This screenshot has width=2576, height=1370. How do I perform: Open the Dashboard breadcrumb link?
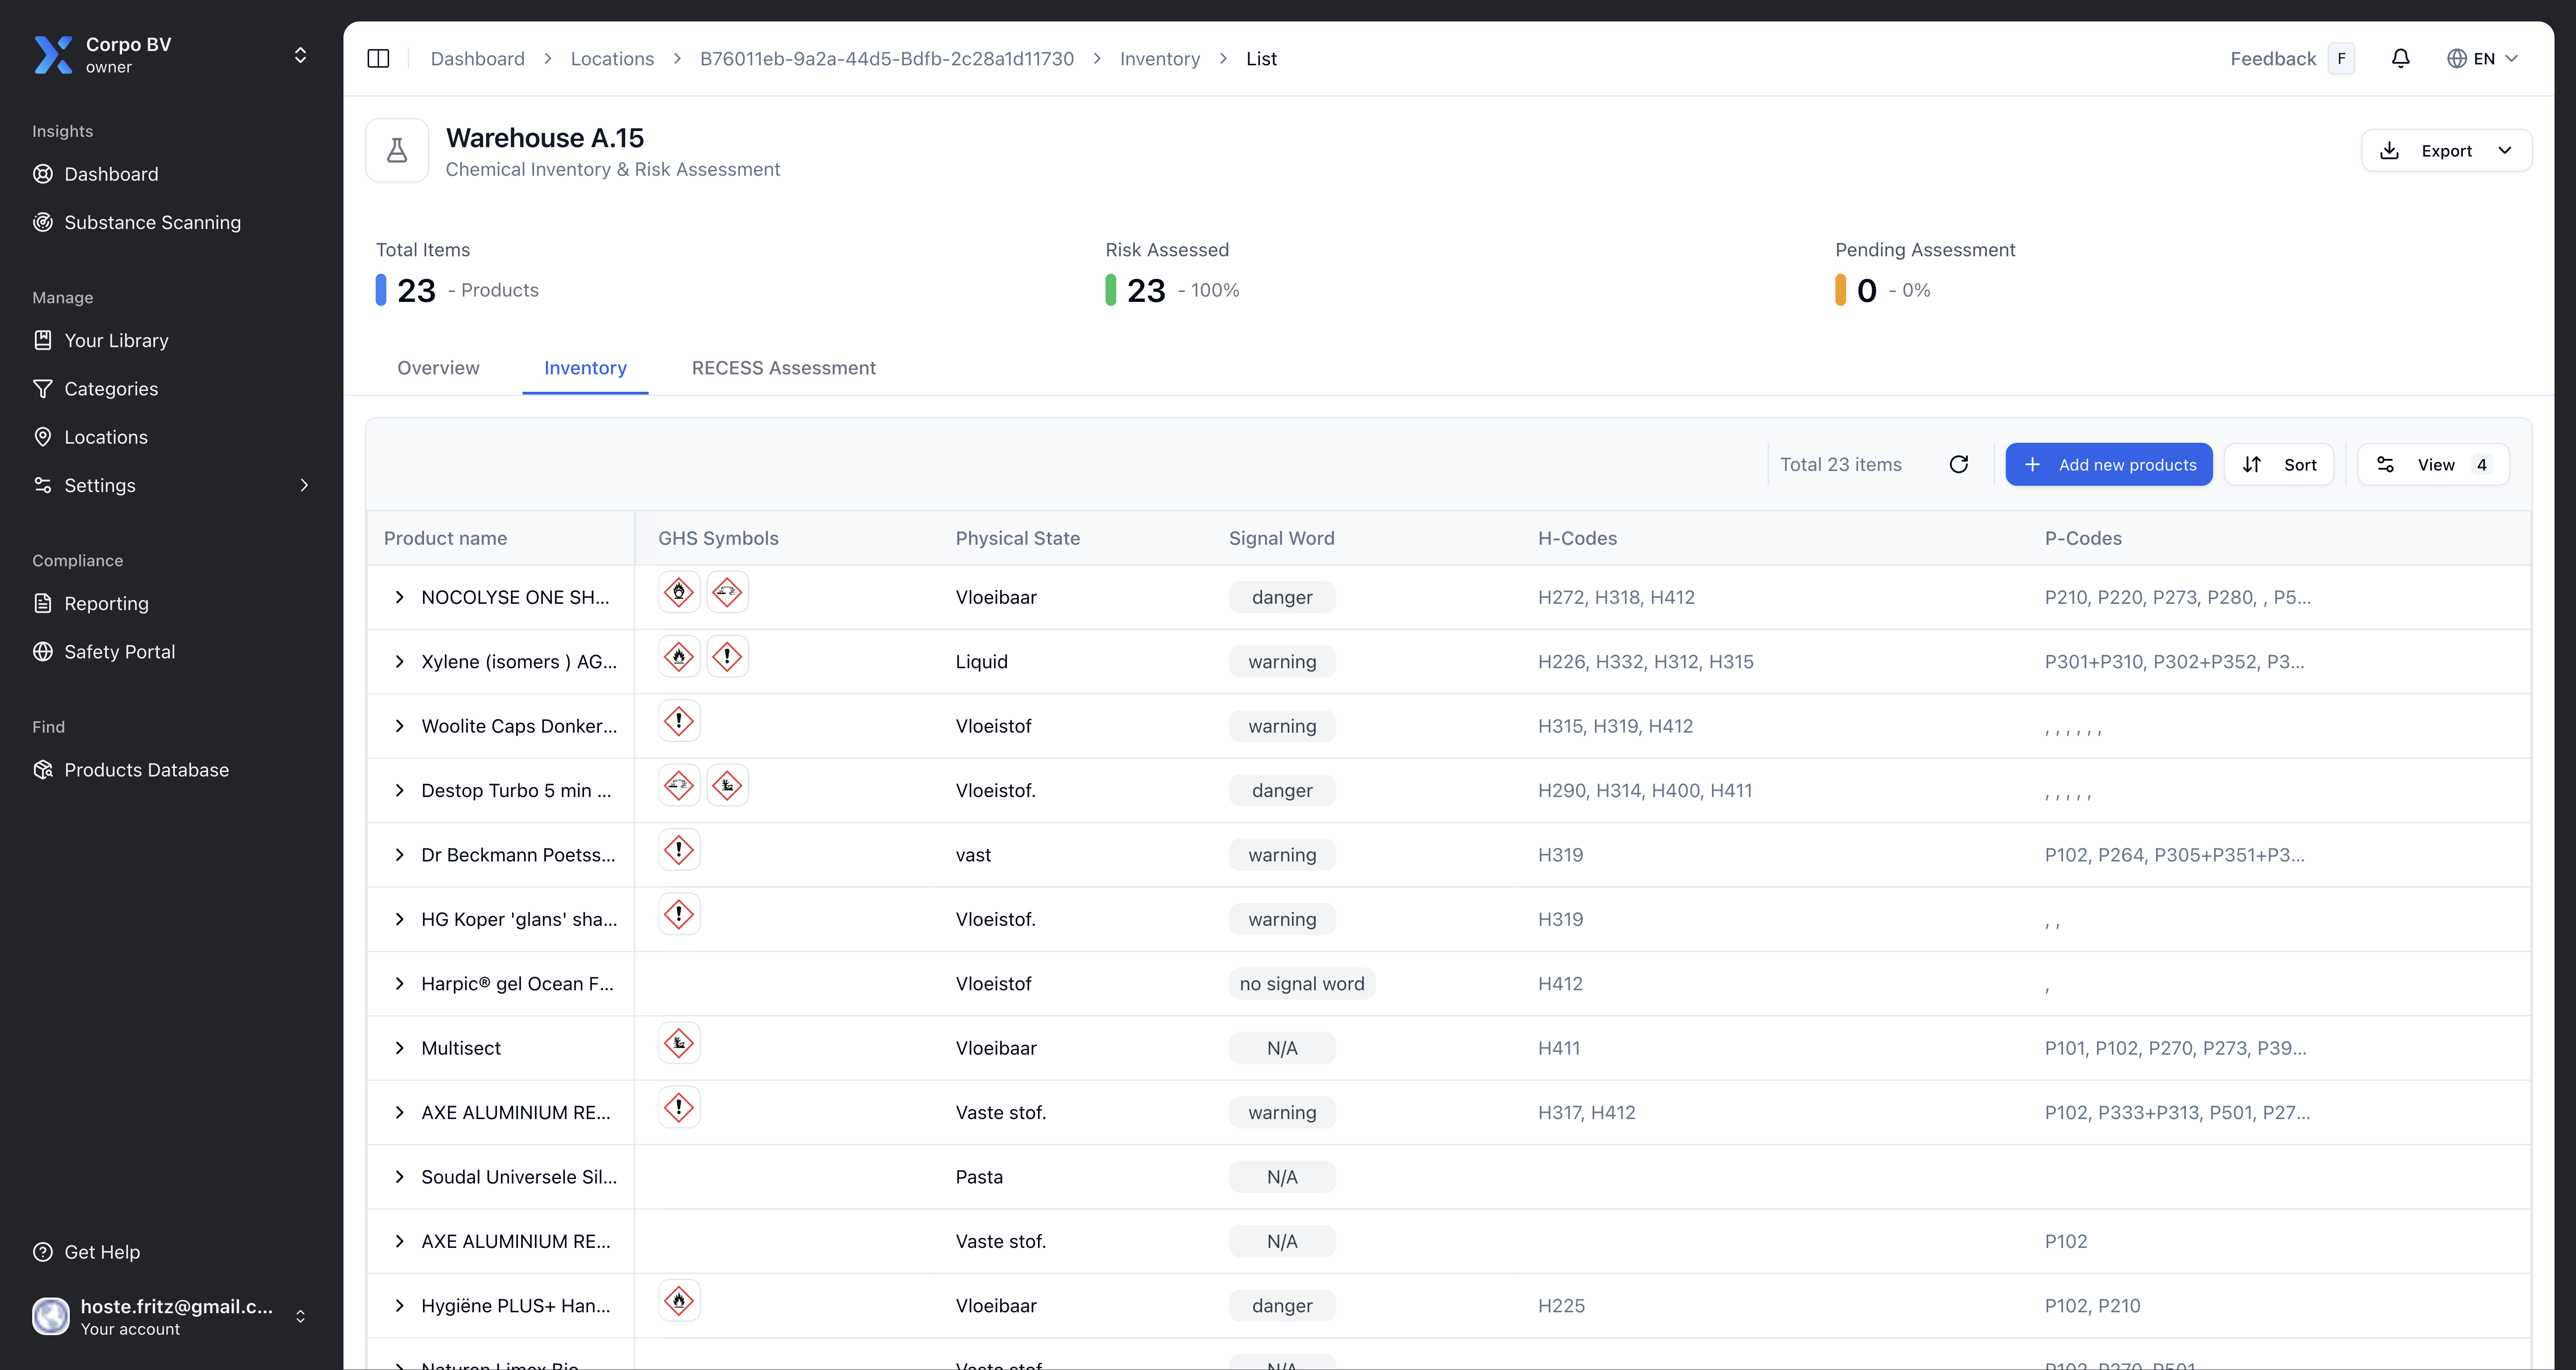pos(477,58)
